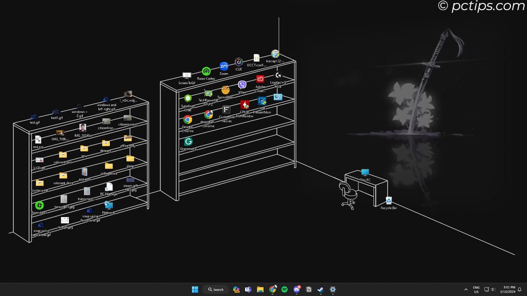Switch input language via the ENG indicator
This screenshot has height=296, width=527.
(x=476, y=289)
